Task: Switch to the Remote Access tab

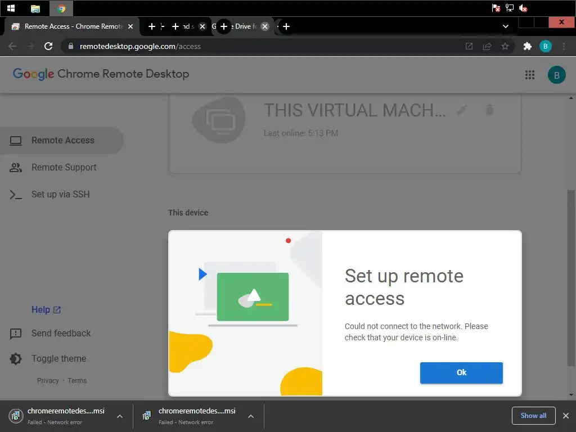Action: pos(73,26)
